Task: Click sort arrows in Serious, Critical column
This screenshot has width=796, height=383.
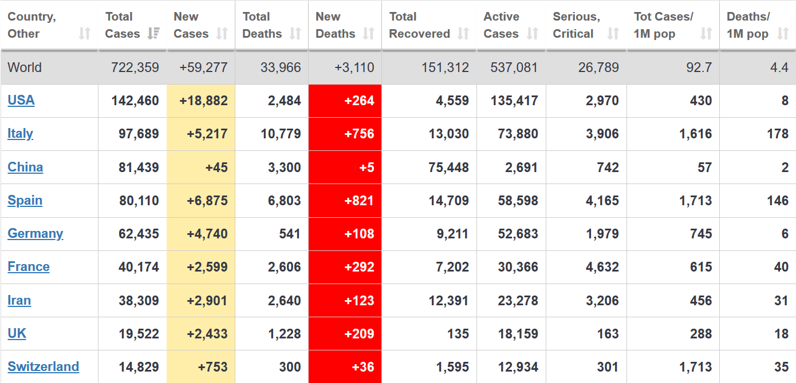Action: pyautogui.click(x=613, y=34)
